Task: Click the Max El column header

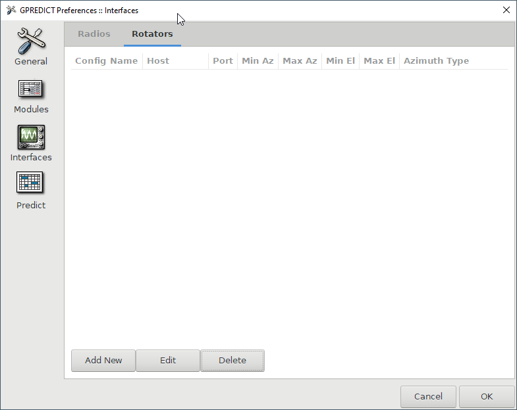Action: tap(379, 61)
